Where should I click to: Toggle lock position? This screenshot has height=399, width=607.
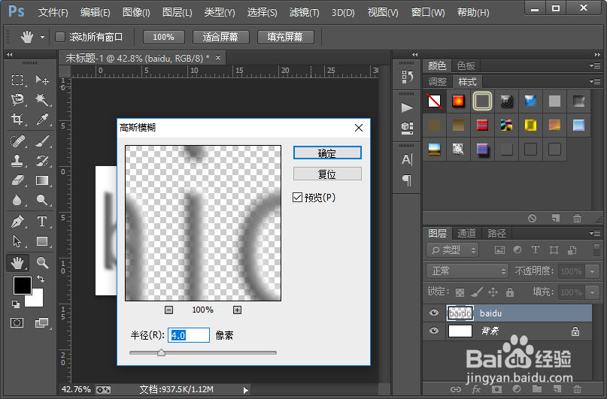coord(493,292)
